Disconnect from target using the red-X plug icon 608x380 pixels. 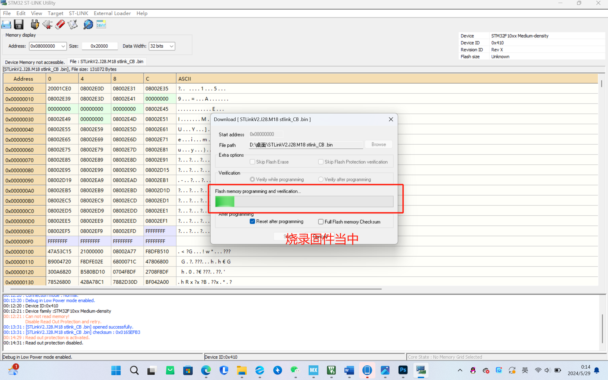[x=47, y=25]
